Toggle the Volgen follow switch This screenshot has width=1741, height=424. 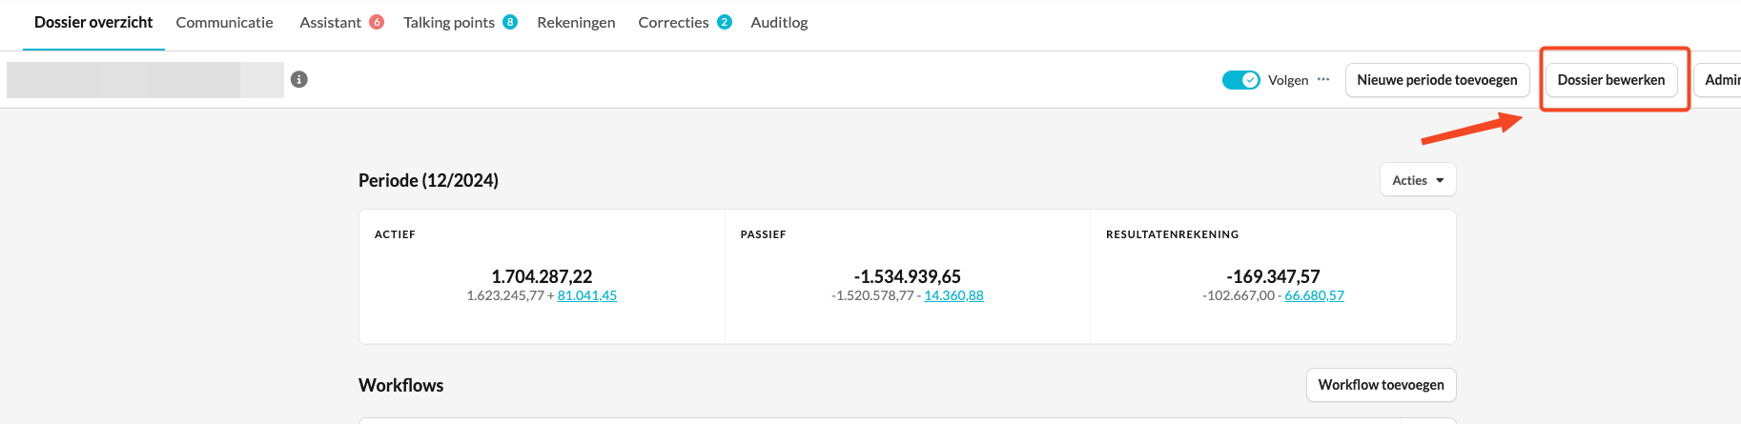coord(1240,80)
